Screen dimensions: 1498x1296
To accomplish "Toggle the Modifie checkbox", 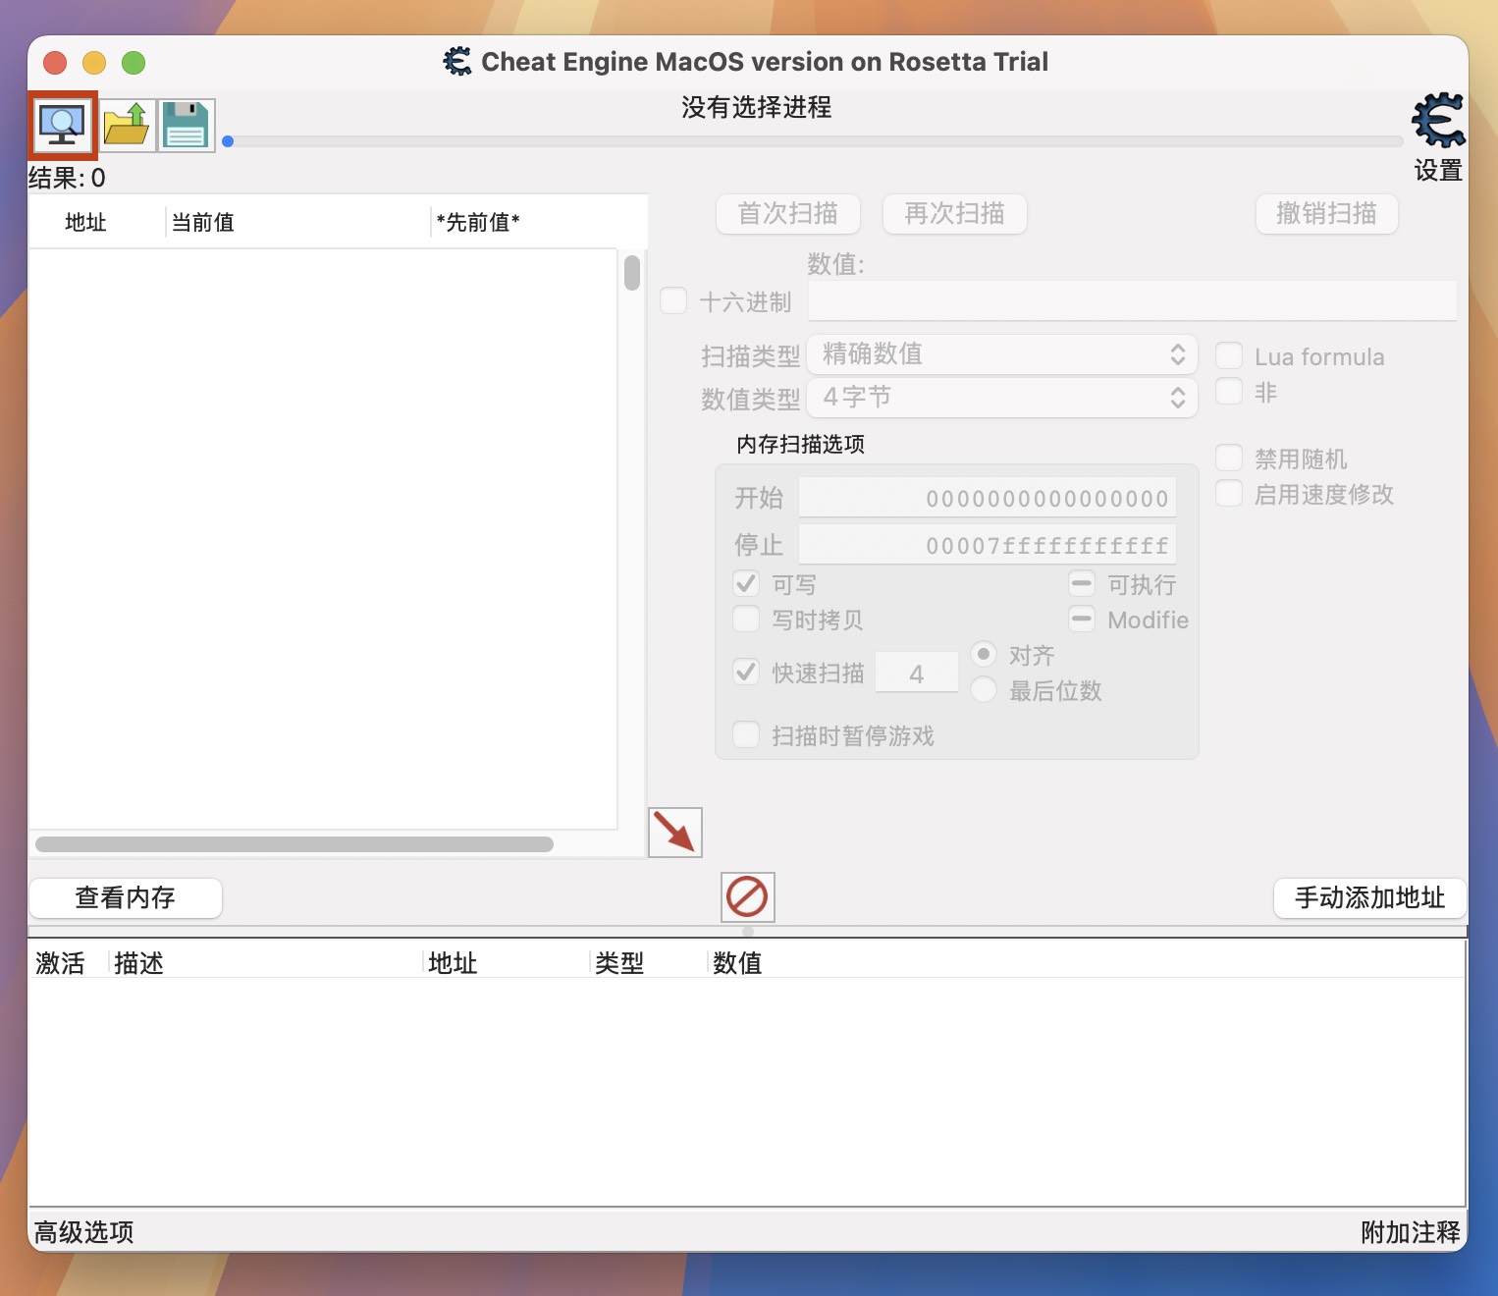I will tap(1082, 619).
